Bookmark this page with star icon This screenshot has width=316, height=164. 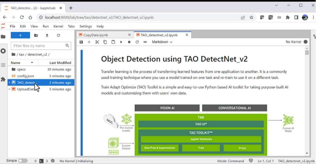click(x=251, y=18)
